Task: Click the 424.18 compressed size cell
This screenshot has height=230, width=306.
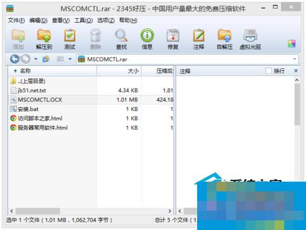Action: [164, 100]
